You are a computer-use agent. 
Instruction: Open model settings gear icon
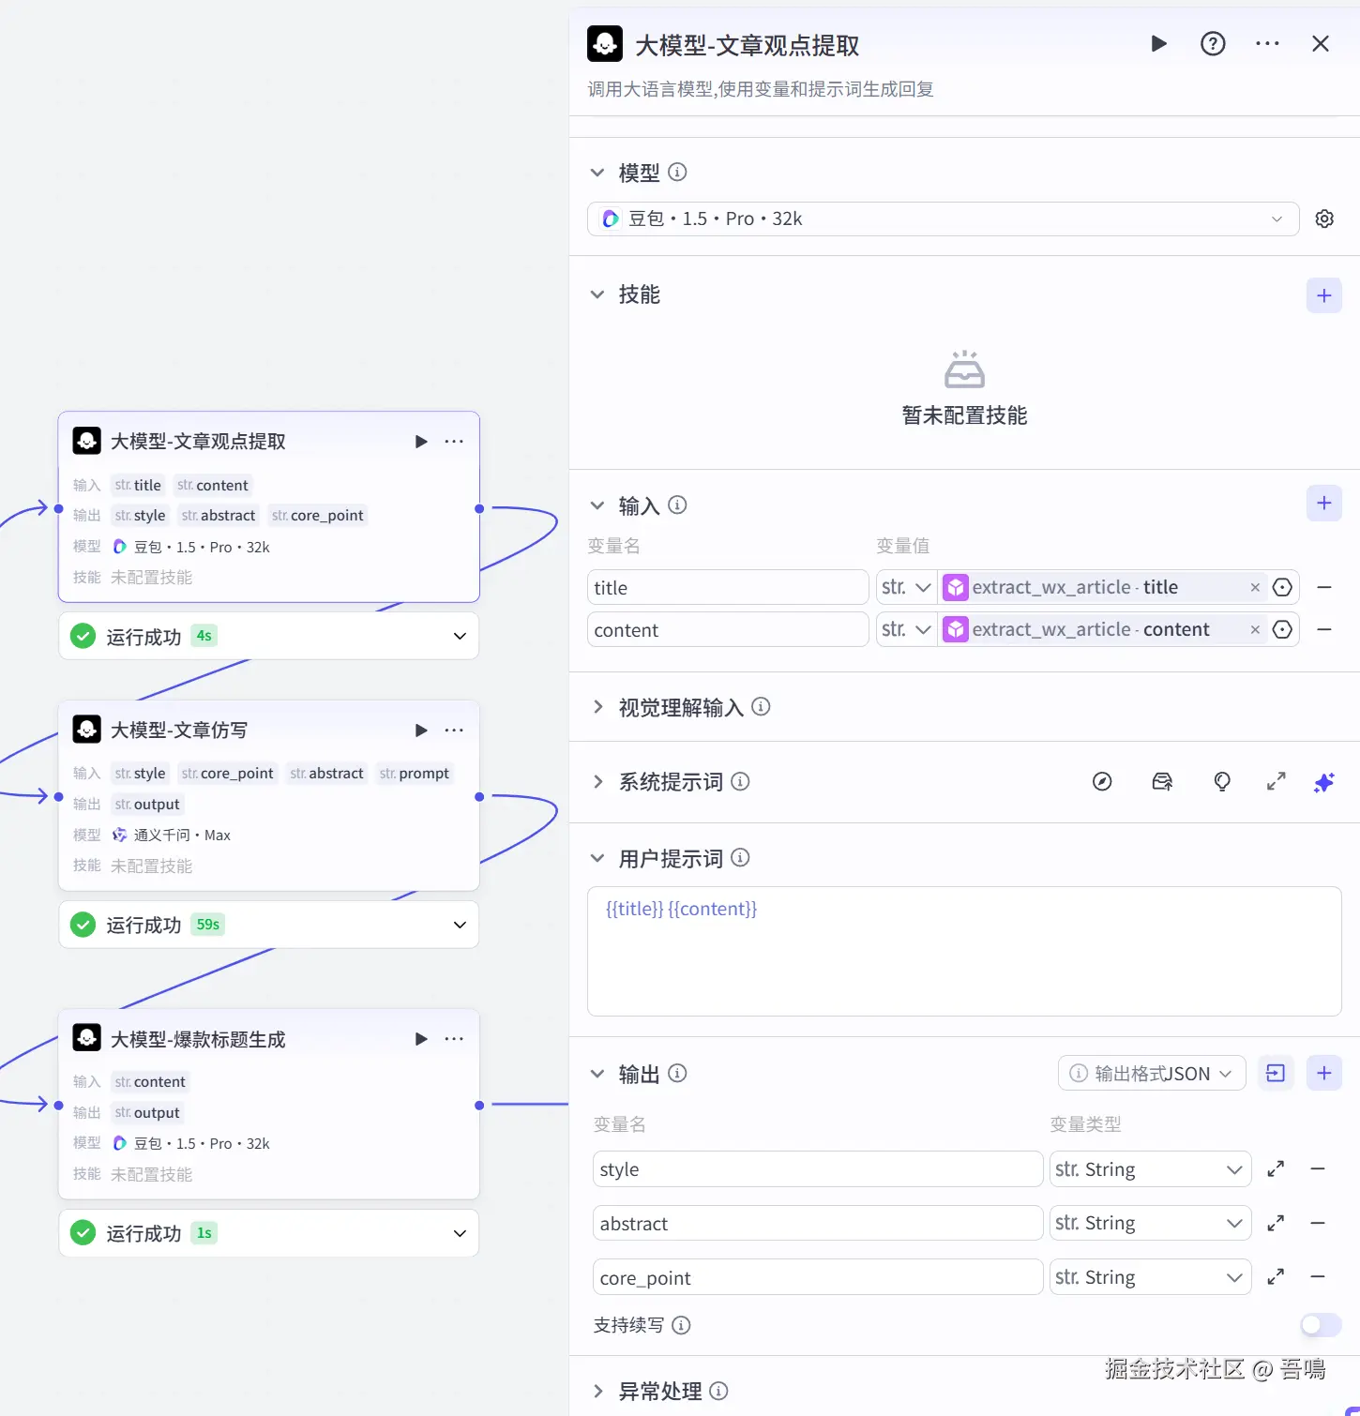[x=1324, y=218]
